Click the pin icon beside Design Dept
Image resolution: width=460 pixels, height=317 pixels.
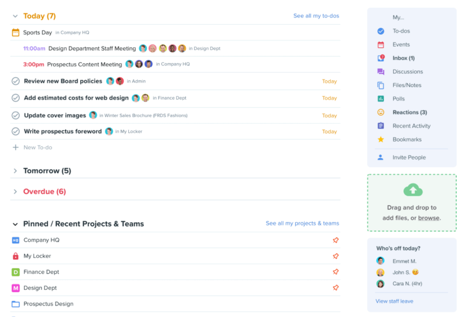tap(336, 288)
